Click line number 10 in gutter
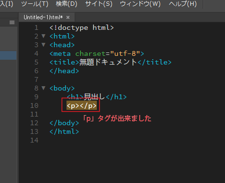Viewport: 225px width, 183px height. [x=34, y=105]
